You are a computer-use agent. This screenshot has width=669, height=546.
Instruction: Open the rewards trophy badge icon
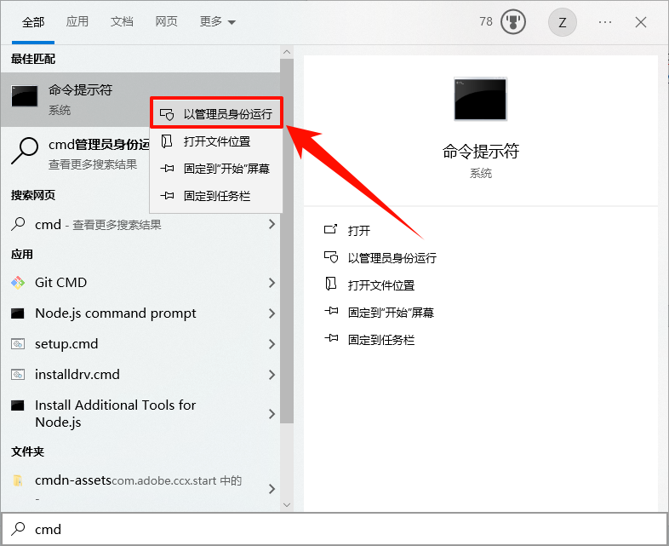tap(513, 22)
